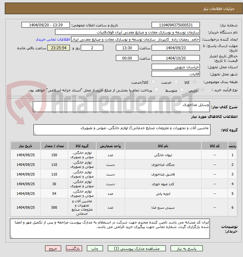Click the response deadline date 1404/09/23
This screenshot has height=257, width=243.
(175, 48)
